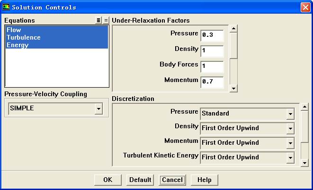Screen dimensions: 313x190
Task: Click the deselect-all equations icon
Action: pos(106,21)
